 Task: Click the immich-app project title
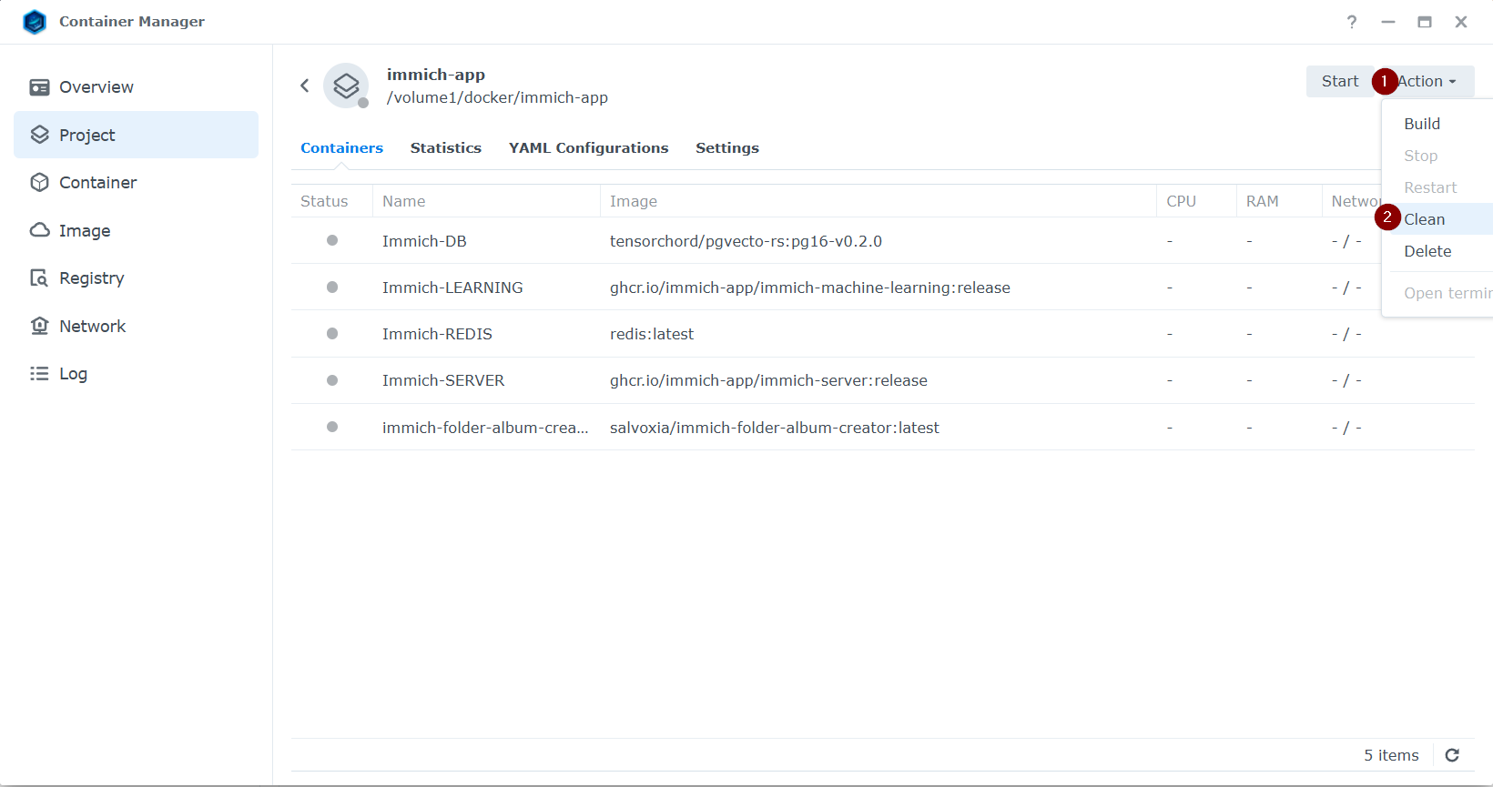coord(436,75)
